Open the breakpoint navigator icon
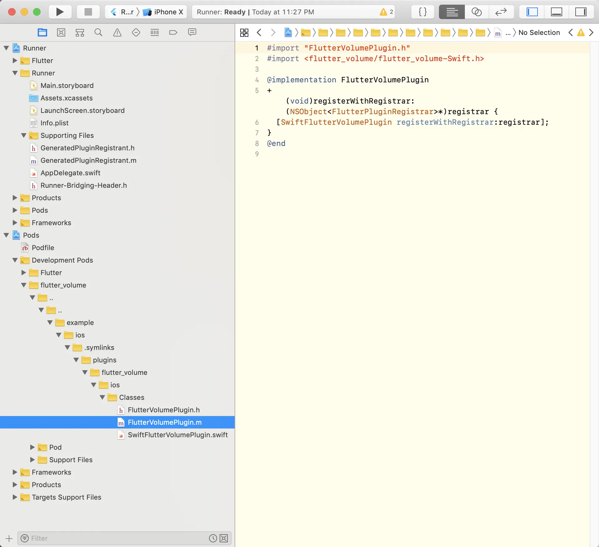The image size is (599, 547). coord(173,32)
